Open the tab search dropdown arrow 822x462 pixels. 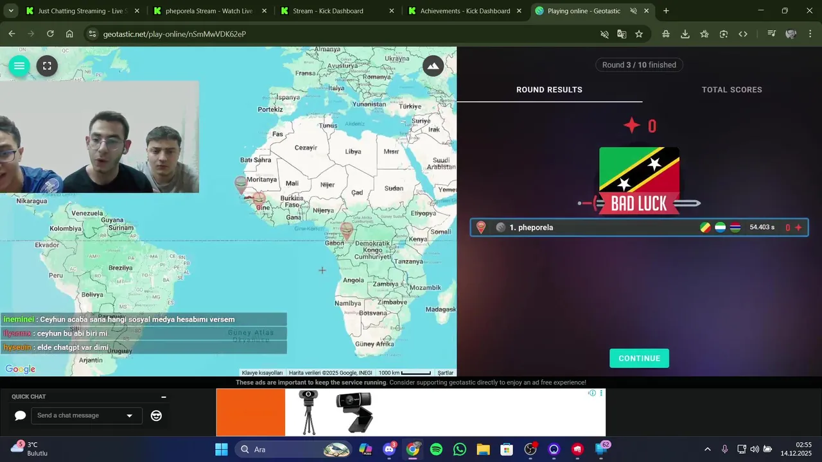click(x=10, y=11)
